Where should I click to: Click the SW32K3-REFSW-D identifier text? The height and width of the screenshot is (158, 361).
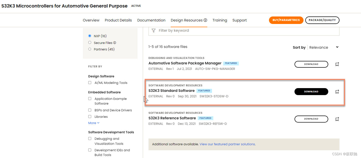point(213,124)
